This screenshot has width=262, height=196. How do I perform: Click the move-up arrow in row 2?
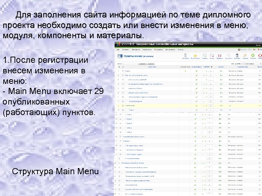[204, 75]
